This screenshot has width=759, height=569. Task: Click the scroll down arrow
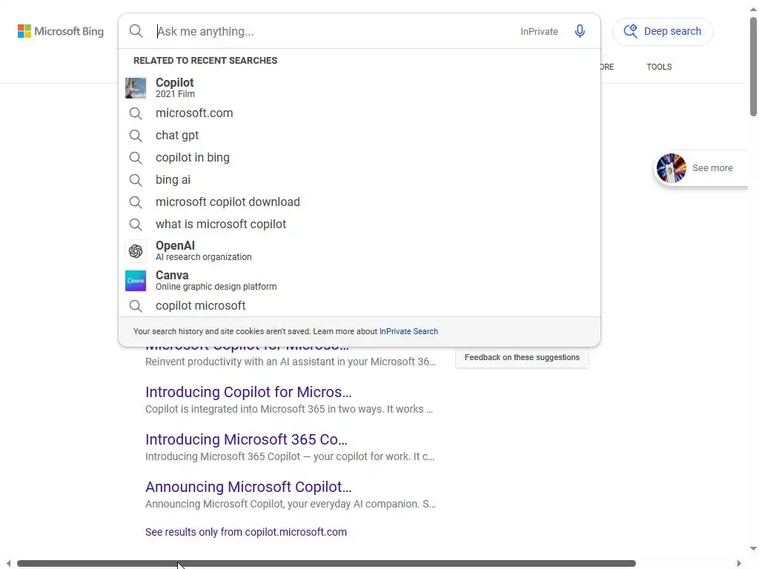click(753, 549)
